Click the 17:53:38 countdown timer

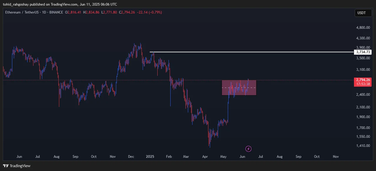pyautogui.click(x=363, y=84)
